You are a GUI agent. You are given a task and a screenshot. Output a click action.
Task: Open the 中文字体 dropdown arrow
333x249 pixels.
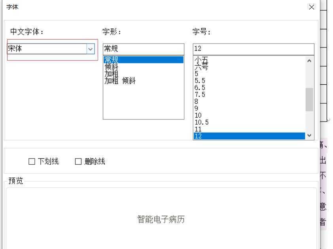[91, 49]
